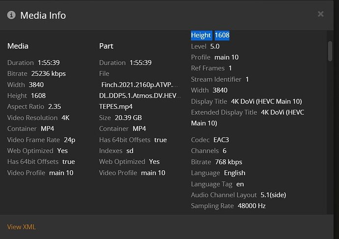Select the Bitrate 25236 kbps value

coord(48,74)
